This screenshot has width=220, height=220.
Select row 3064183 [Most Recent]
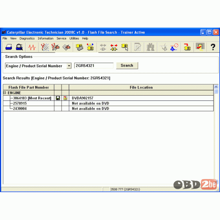tap(32, 98)
